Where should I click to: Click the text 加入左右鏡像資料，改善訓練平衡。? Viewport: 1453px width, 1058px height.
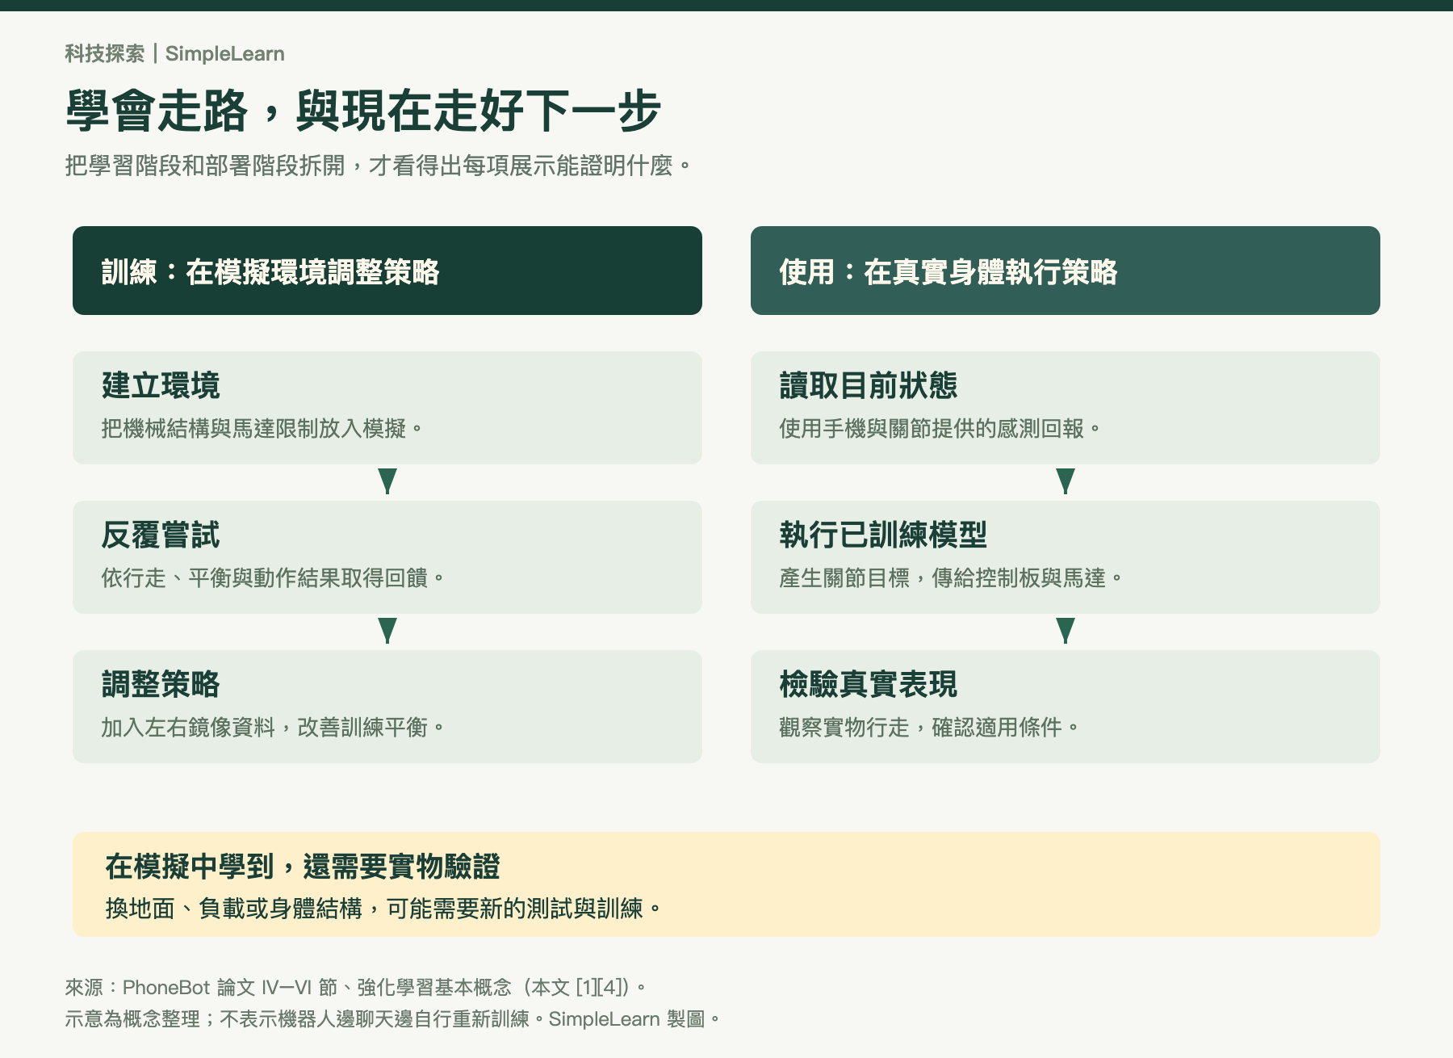click(273, 727)
